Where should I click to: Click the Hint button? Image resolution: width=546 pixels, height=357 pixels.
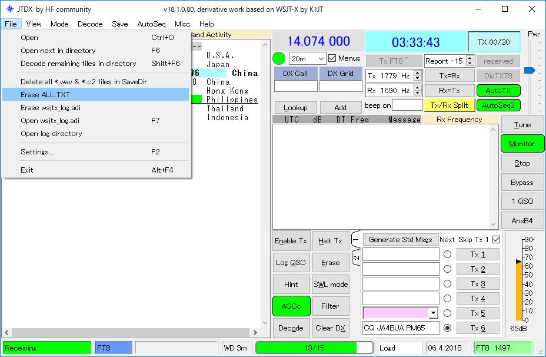click(291, 284)
